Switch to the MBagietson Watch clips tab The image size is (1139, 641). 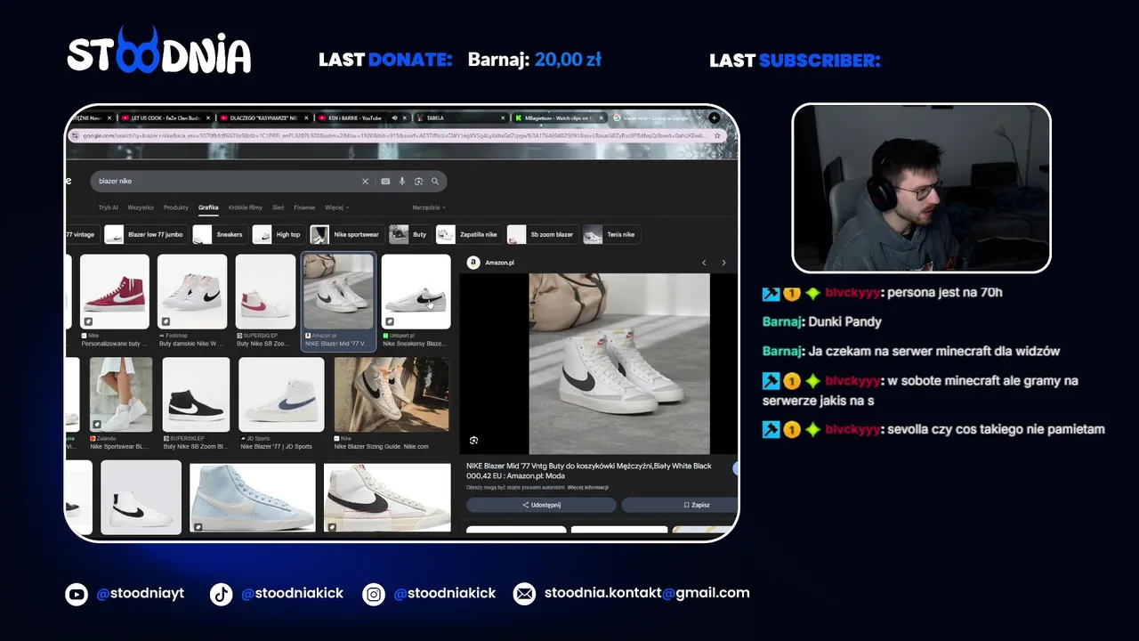pyautogui.click(x=559, y=118)
